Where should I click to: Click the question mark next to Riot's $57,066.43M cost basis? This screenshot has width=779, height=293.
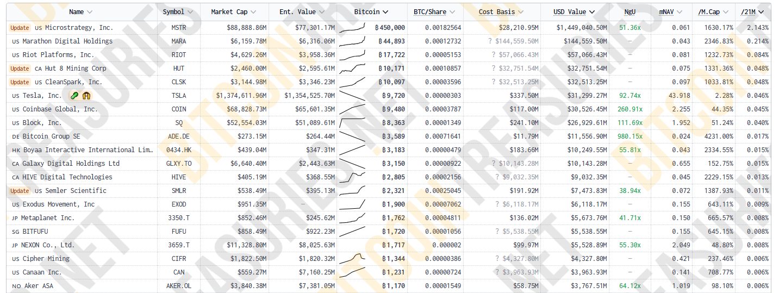494,55
